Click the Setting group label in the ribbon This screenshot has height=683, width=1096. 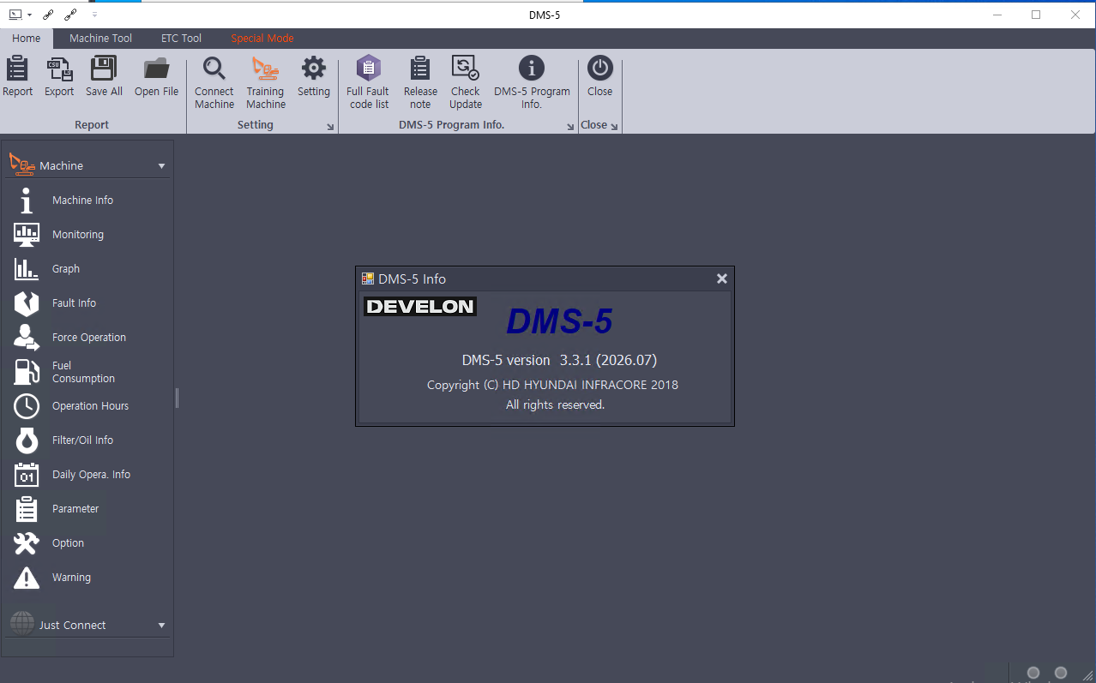coord(256,125)
